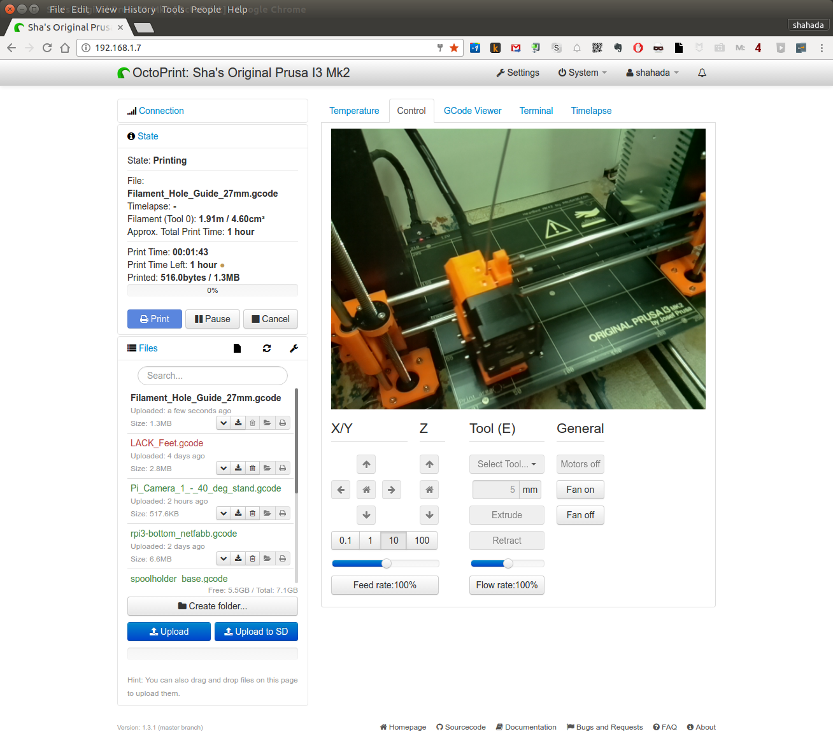The width and height of the screenshot is (833, 736).
Task: Switch to Timelapse tab
Action: (591, 111)
